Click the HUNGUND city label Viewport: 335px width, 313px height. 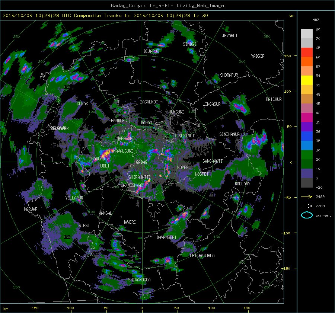click(x=176, y=112)
